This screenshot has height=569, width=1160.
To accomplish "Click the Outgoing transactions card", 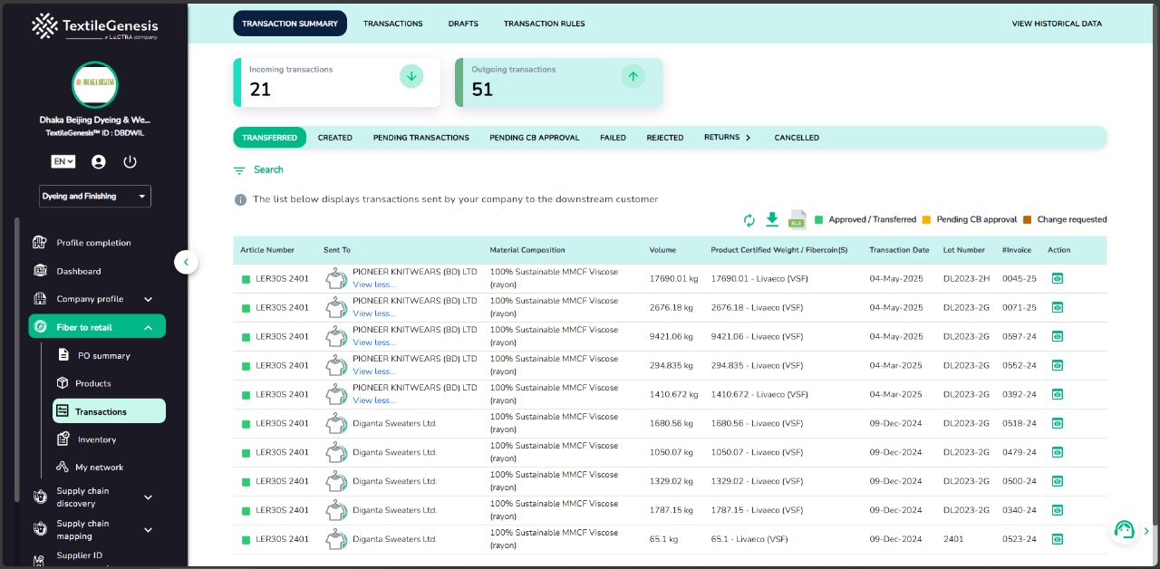I will pos(559,82).
